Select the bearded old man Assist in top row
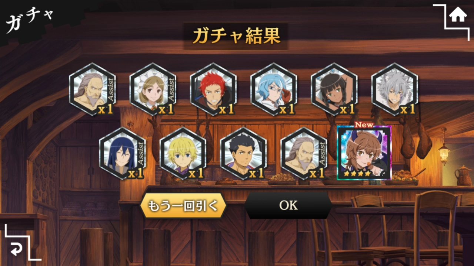Viewport: 474px width, 266px height. pos(92,89)
